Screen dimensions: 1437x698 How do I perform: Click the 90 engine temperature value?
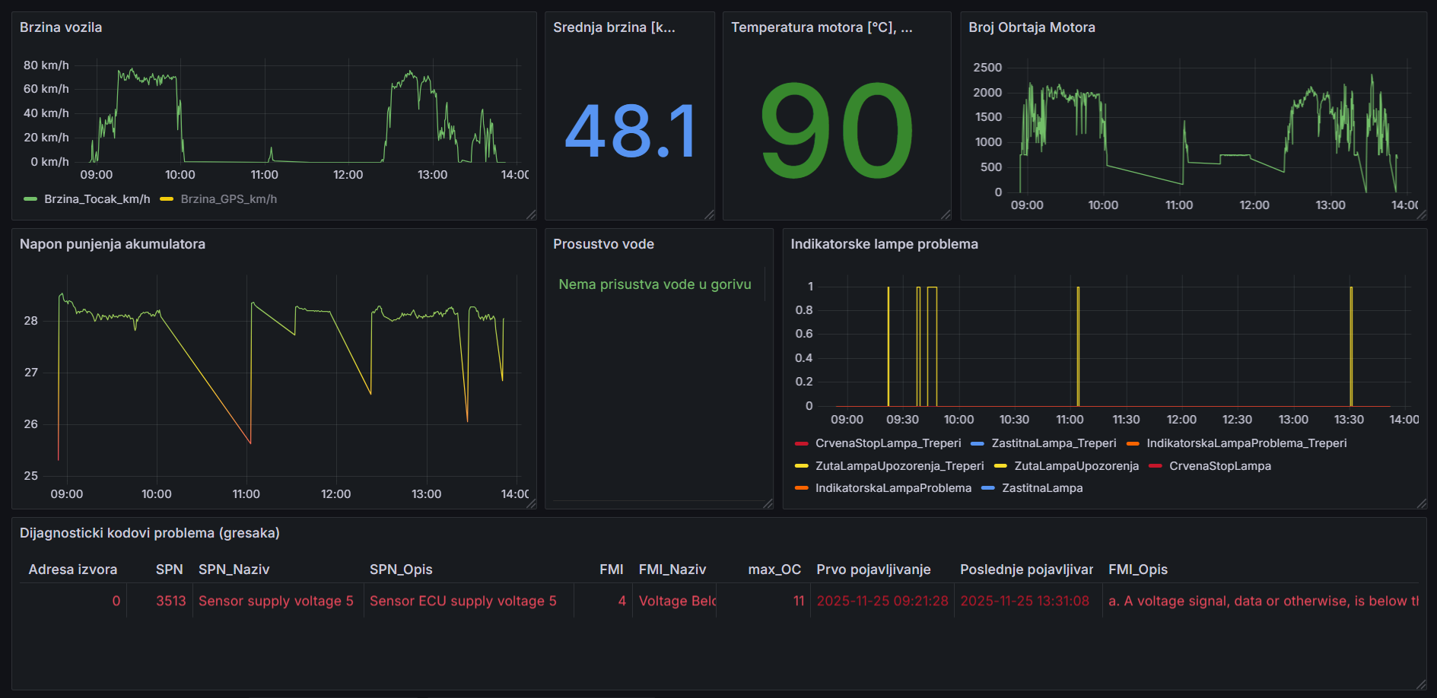pos(837,131)
